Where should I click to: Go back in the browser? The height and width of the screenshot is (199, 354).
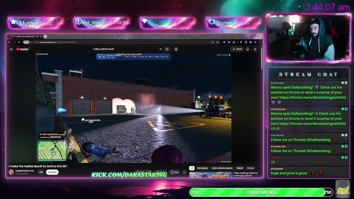pos(9,42)
